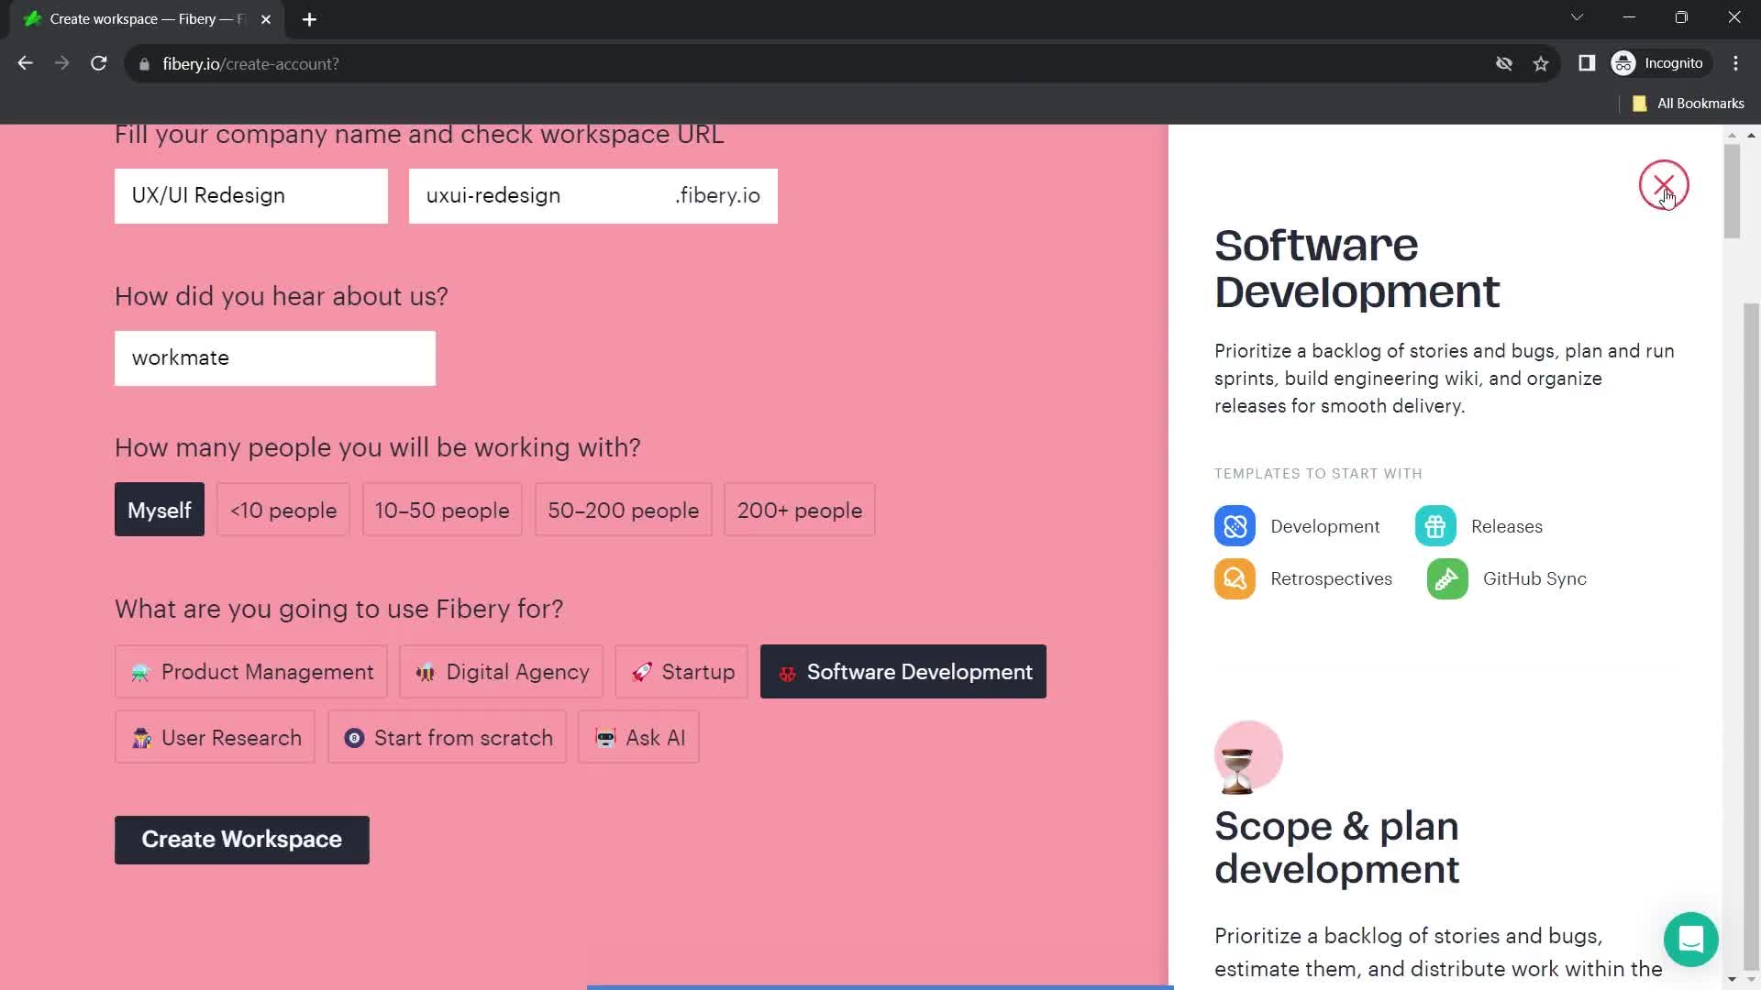The image size is (1761, 990).
Task: Click the Retrospectives template icon
Action: pos(1235,579)
